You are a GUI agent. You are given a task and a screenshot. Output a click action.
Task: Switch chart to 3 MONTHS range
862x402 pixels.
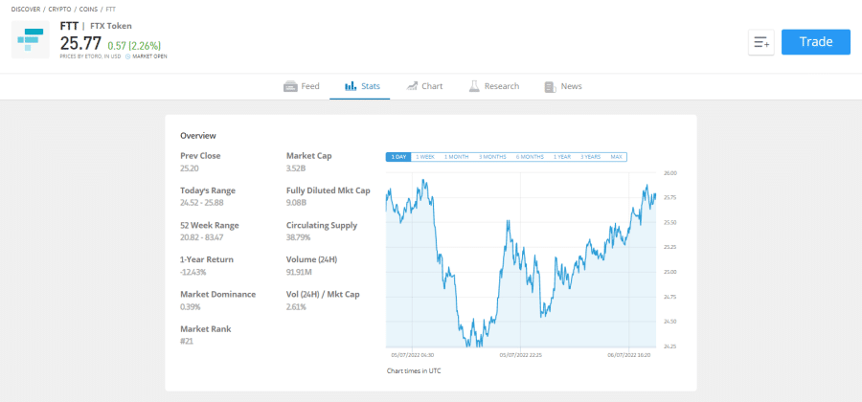point(492,157)
